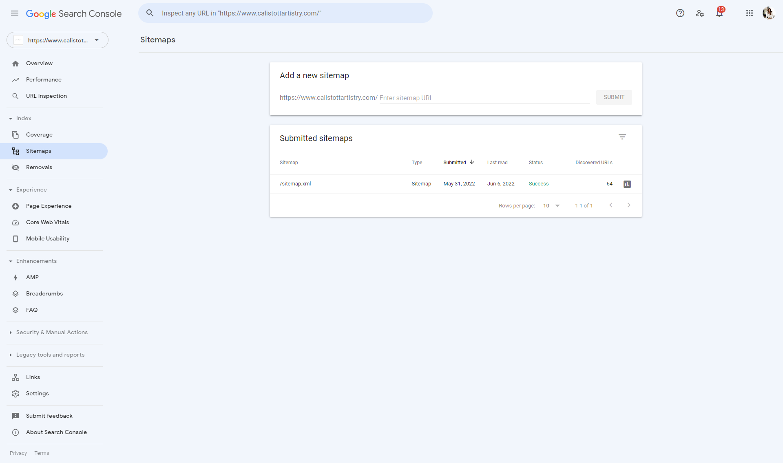
Task: Click the URL inspection magnifier icon
Action: coord(15,96)
